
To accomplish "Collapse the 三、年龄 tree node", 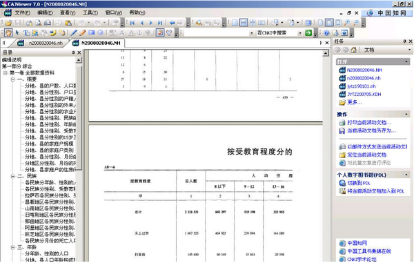I will (12, 247).
